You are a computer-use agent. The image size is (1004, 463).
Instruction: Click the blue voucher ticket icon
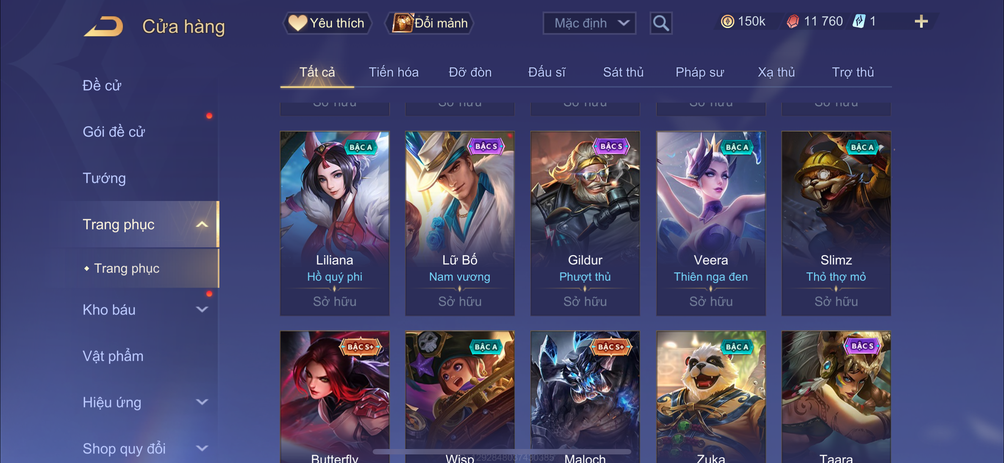(x=859, y=22)
